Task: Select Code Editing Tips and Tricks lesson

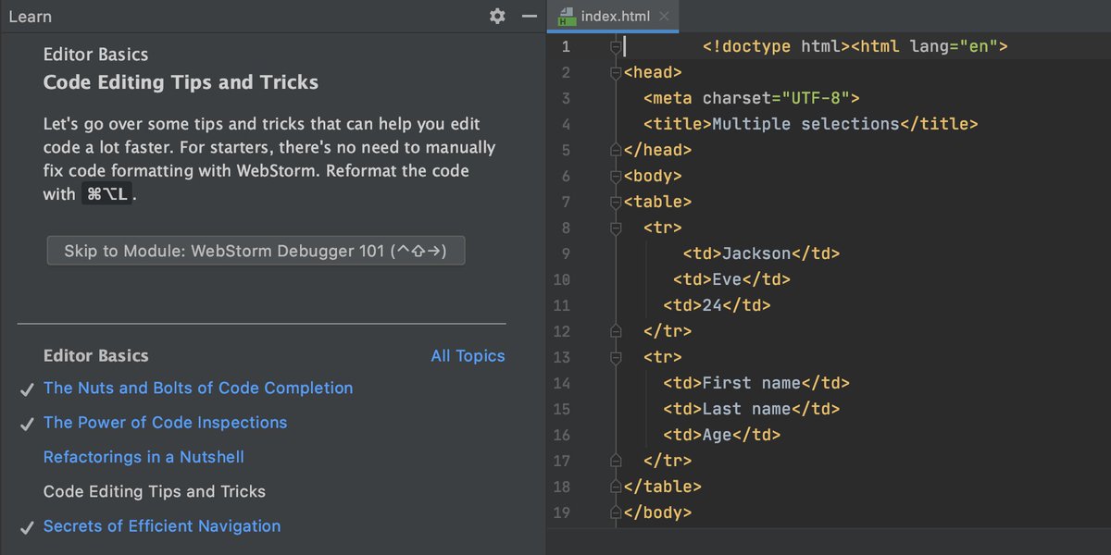Action: coord(155,491)
